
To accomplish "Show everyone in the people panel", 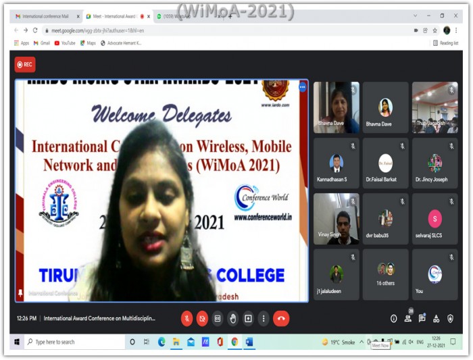I will click(x=407, y=318).
